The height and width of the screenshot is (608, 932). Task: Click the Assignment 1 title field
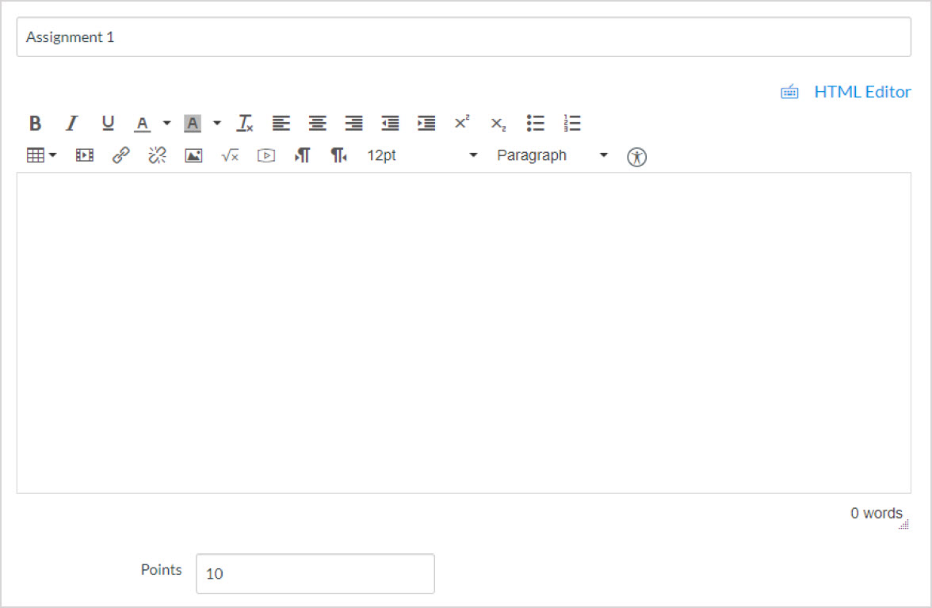463,37
